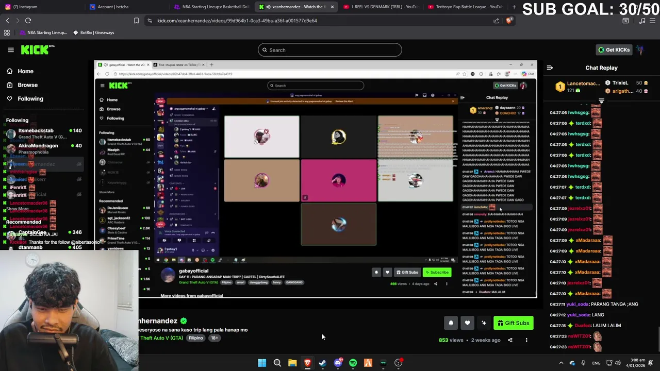The image size is (660, 371).
Task: Click the 18+ tag
Action: point(214,338)
